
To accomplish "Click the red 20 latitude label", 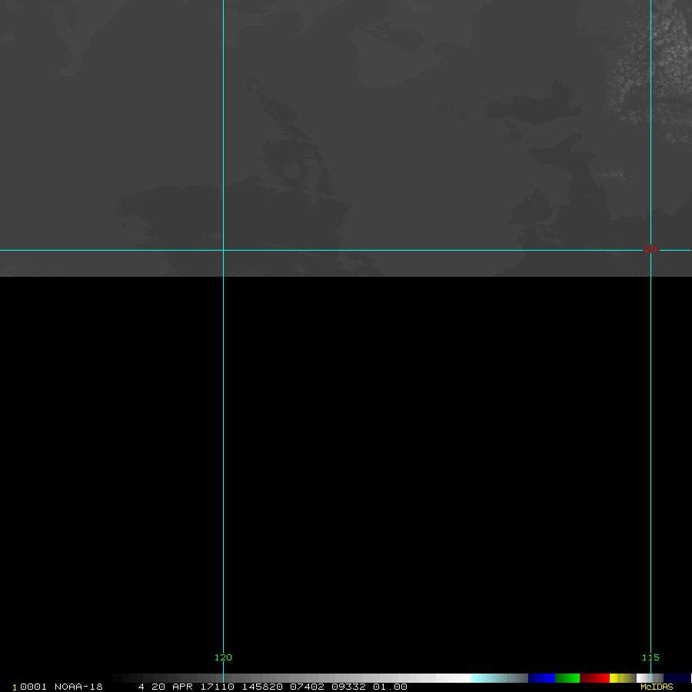I will tap(650, 249).
